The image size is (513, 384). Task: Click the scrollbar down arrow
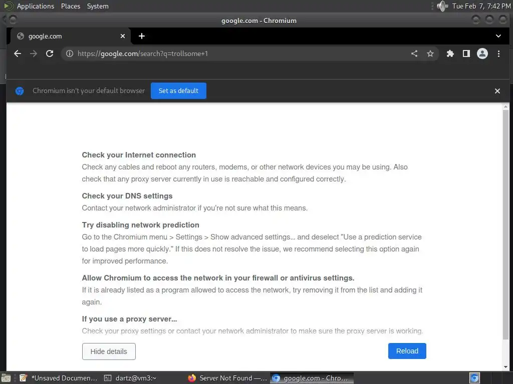pyautogui.click(x=506, y=367)
